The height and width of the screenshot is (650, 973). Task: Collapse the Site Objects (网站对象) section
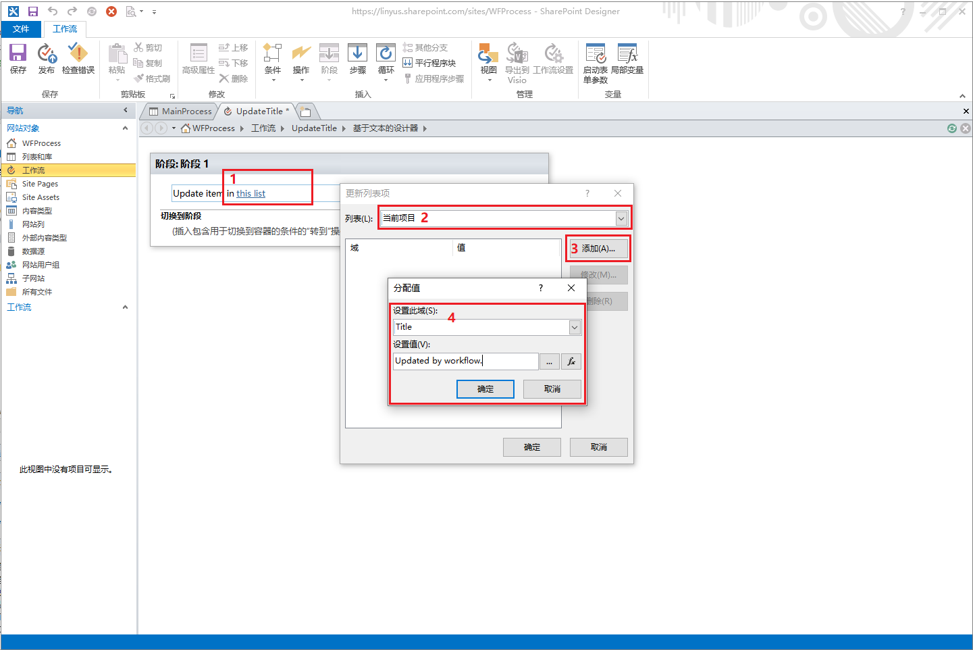click(x=125, y=128)
